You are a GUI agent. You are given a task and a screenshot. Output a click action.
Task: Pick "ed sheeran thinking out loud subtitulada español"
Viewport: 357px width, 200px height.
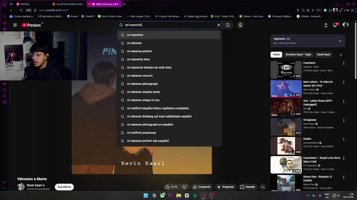[169, 116]
